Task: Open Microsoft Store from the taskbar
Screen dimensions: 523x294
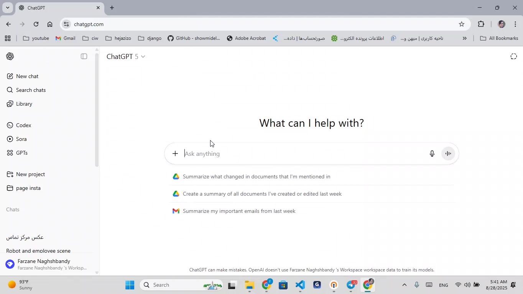Action: click(x=283, y=285)
